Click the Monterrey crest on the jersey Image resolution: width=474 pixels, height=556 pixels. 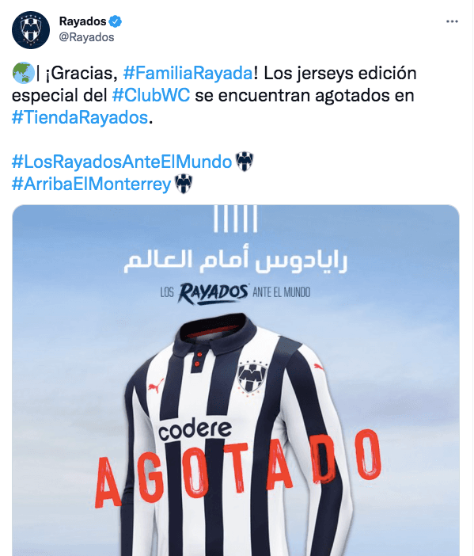tap(252, 377)
